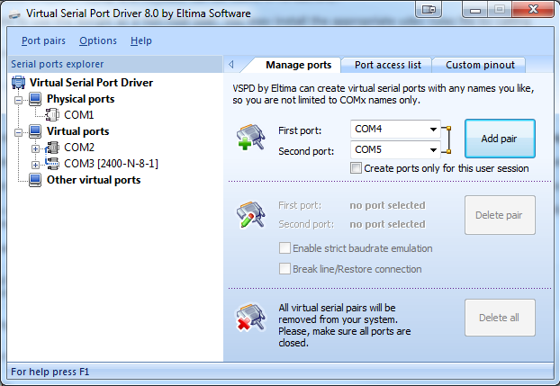The image size is (560, 386).
Task: Open the Port pairs menu
Action: click(43, 40)
